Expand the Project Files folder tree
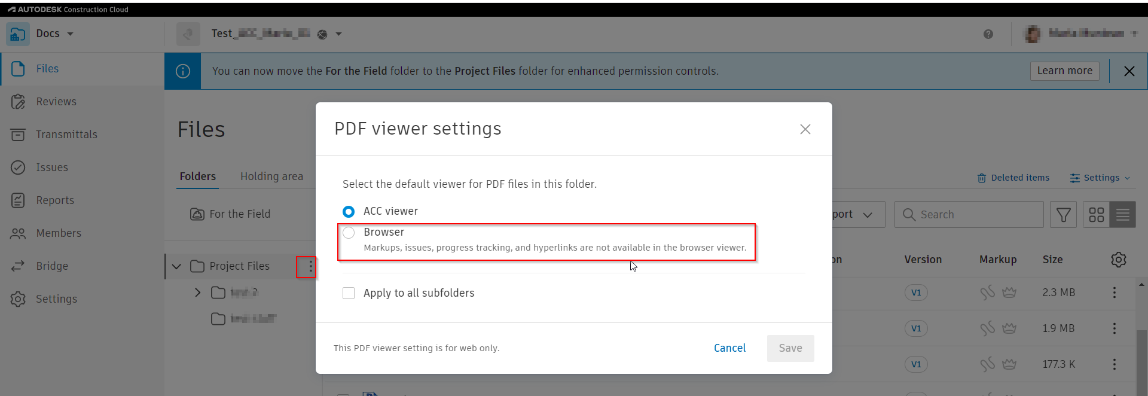 click(176, 266)
